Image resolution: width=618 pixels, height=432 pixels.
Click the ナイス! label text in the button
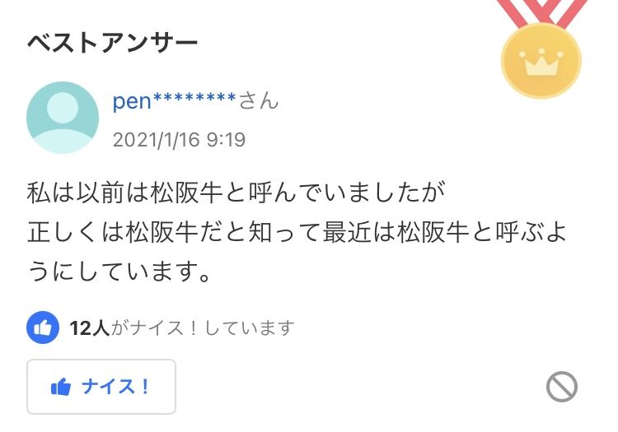tap(115, 387)
